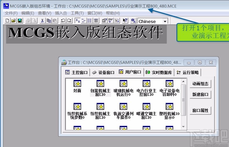
Task: Open the 编辑(E) menu
Action: pyautogui.click(x=28, y=13)
